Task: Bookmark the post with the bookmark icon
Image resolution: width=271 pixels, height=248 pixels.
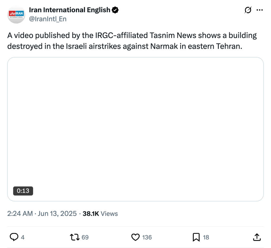Action: click(196, 237)
